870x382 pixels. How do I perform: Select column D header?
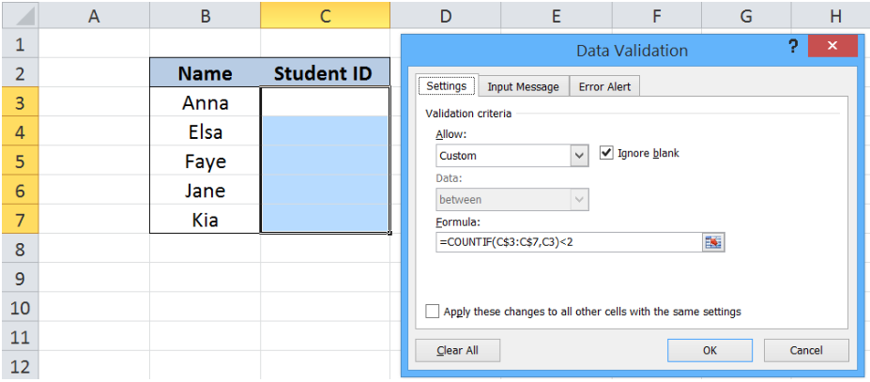click(445, 16)
